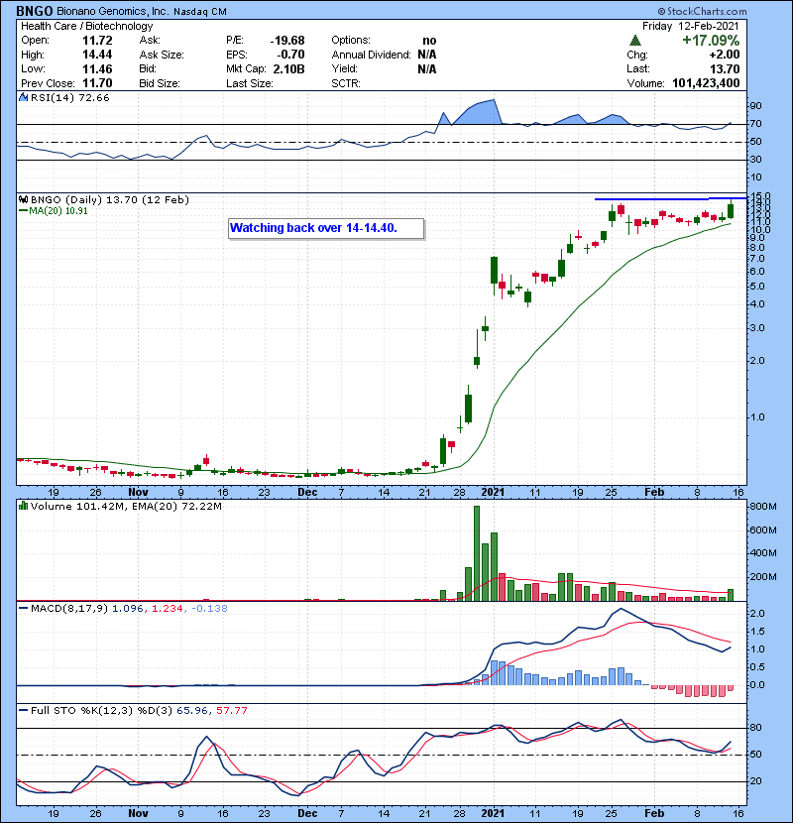Click the 1.0 label on the price scale
Viewport: 793px width, 823px height.
pyautogui.click(x=757, y=417)
